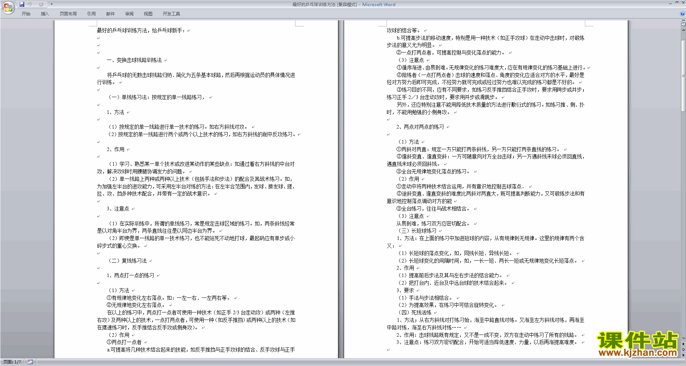Jump to next page browse button
The width and height of the screenshot is (686, 366).
tap(683, 355)
